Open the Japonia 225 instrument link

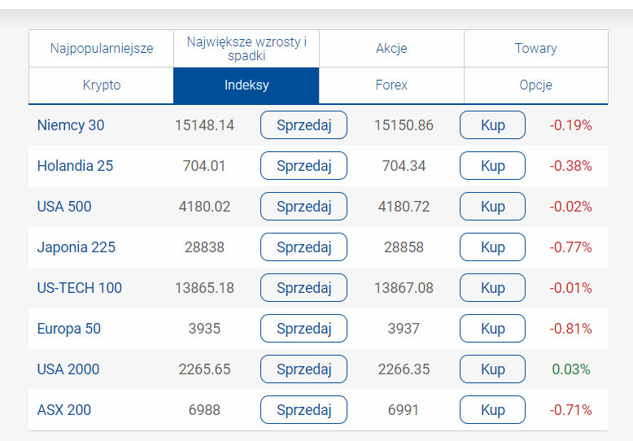pyautogui.click(x=76, y=247)
